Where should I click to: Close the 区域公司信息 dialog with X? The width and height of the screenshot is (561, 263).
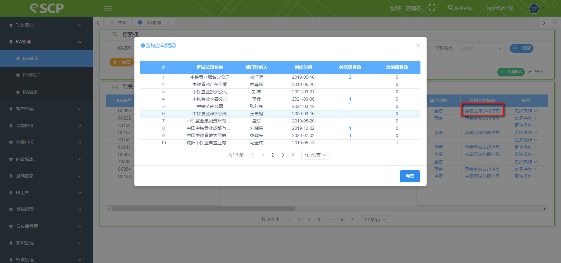(418, 45)
